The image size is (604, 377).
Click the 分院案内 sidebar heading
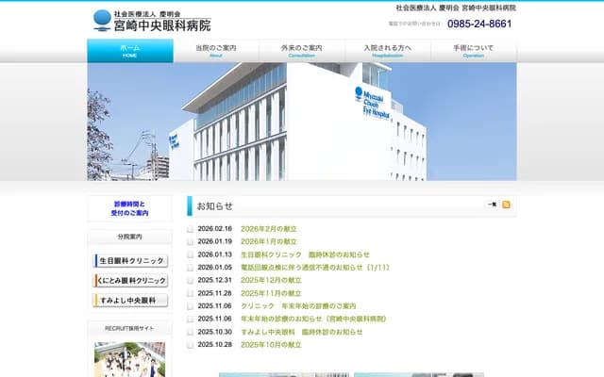(130, 237)
